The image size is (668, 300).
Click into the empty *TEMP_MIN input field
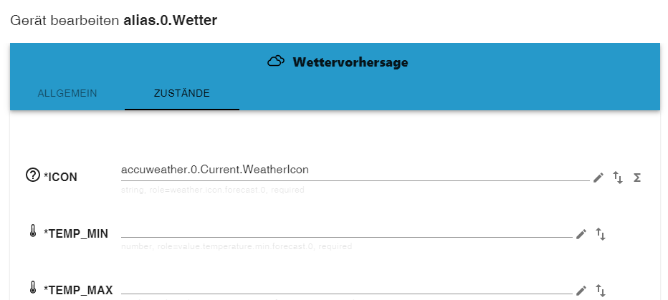pos(347,229)
